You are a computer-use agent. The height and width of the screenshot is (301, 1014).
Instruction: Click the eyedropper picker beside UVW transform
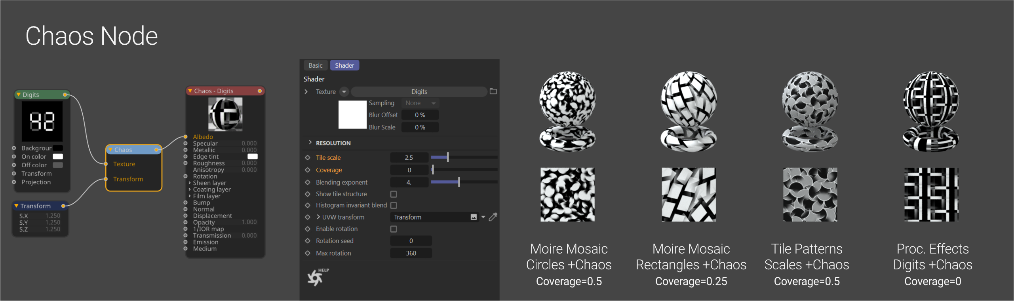pyautogui.click(x=493, y=217)
